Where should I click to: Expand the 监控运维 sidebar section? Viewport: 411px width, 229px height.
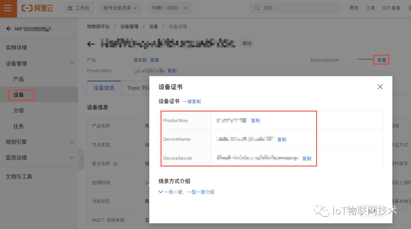point(72,158)
